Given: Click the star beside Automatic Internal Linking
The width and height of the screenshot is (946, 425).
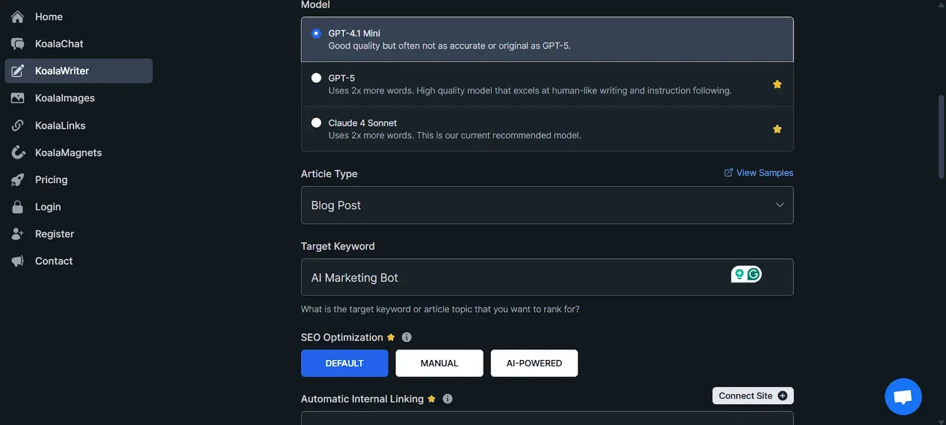Looking at the screenshot, I should (x=432, y=399).
